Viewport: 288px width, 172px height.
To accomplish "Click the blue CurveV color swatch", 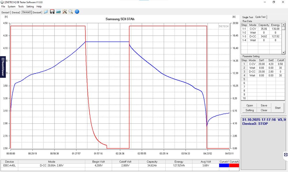I will [x=224, y=165].
